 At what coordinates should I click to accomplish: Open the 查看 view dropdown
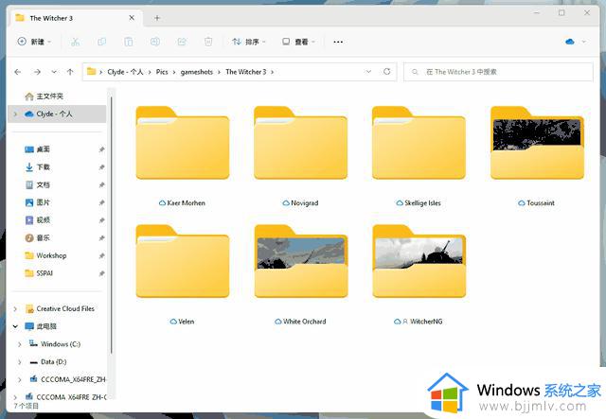pos(299,42)
